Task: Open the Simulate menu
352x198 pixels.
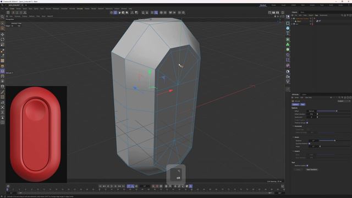Action: pyautogui.click(x=80, y=9)
